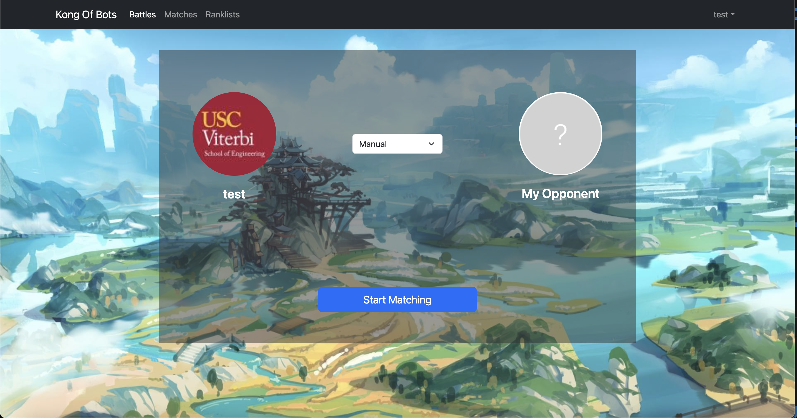The width and height of the screenshot is (797, 418).
Task: Go to the Battles page
Action: click(x=142, y=14)
